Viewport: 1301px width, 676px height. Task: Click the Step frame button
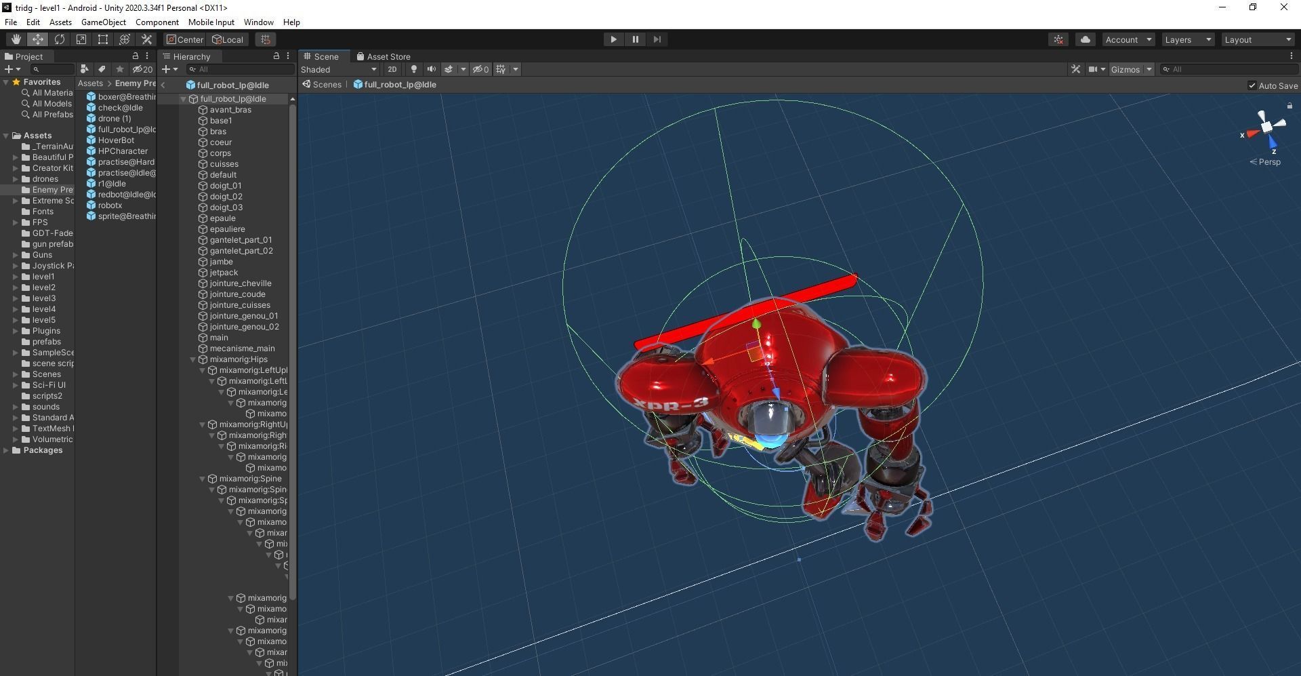point(657,39)
